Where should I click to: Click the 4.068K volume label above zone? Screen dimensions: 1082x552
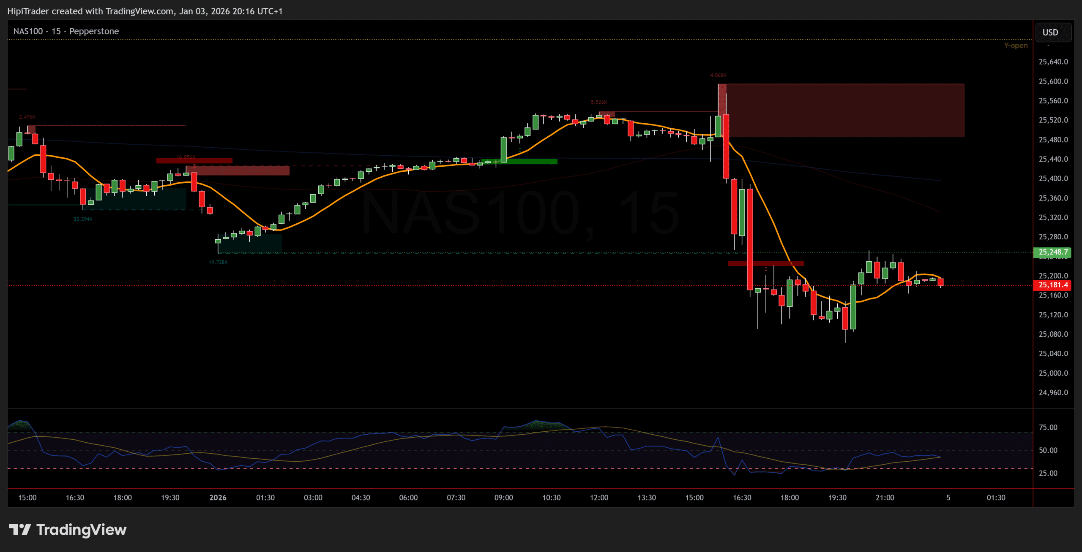[718, 76]
